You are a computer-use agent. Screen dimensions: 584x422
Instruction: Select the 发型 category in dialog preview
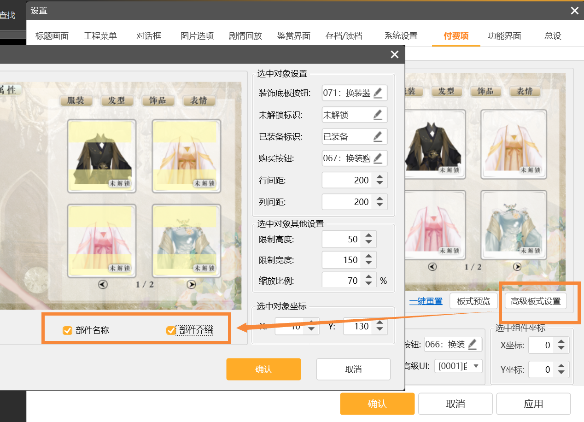click(117, 100)
